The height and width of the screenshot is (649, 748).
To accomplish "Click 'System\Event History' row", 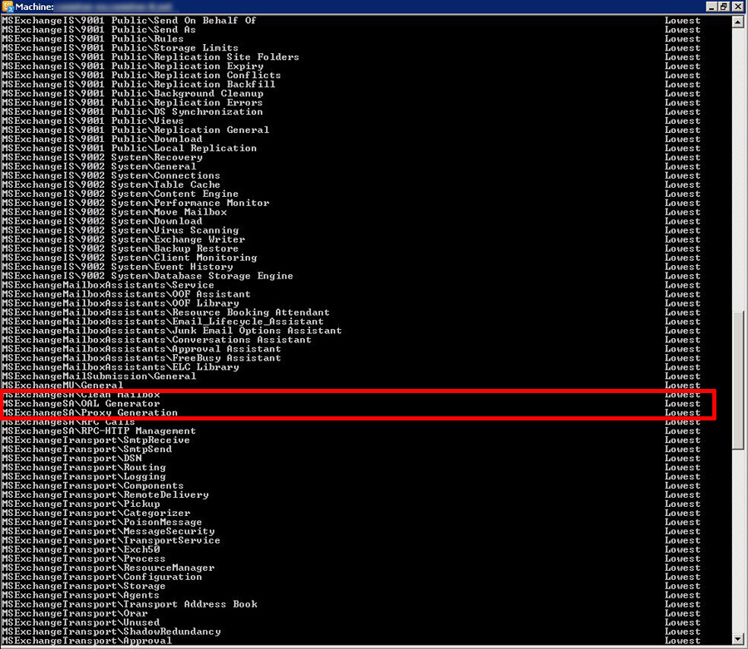I will click(x=351, y=267).
